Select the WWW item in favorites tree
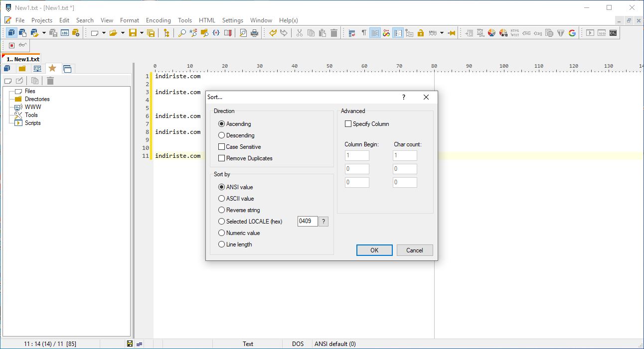The image size is (644, 349). (33, 107)
